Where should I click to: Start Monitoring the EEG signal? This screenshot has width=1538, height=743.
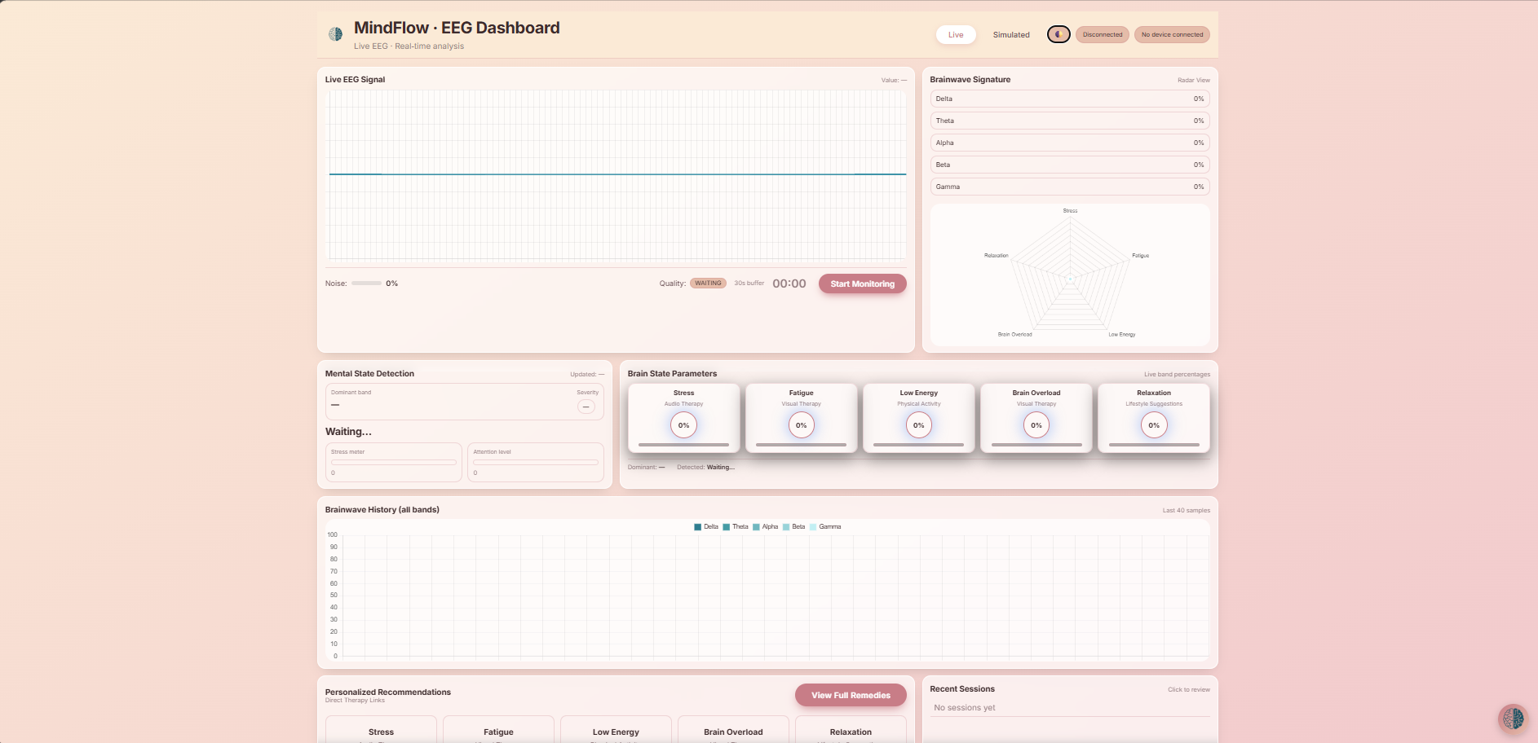point(862,284)
